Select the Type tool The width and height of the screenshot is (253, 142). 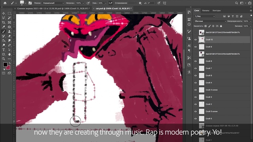point(4,50)
